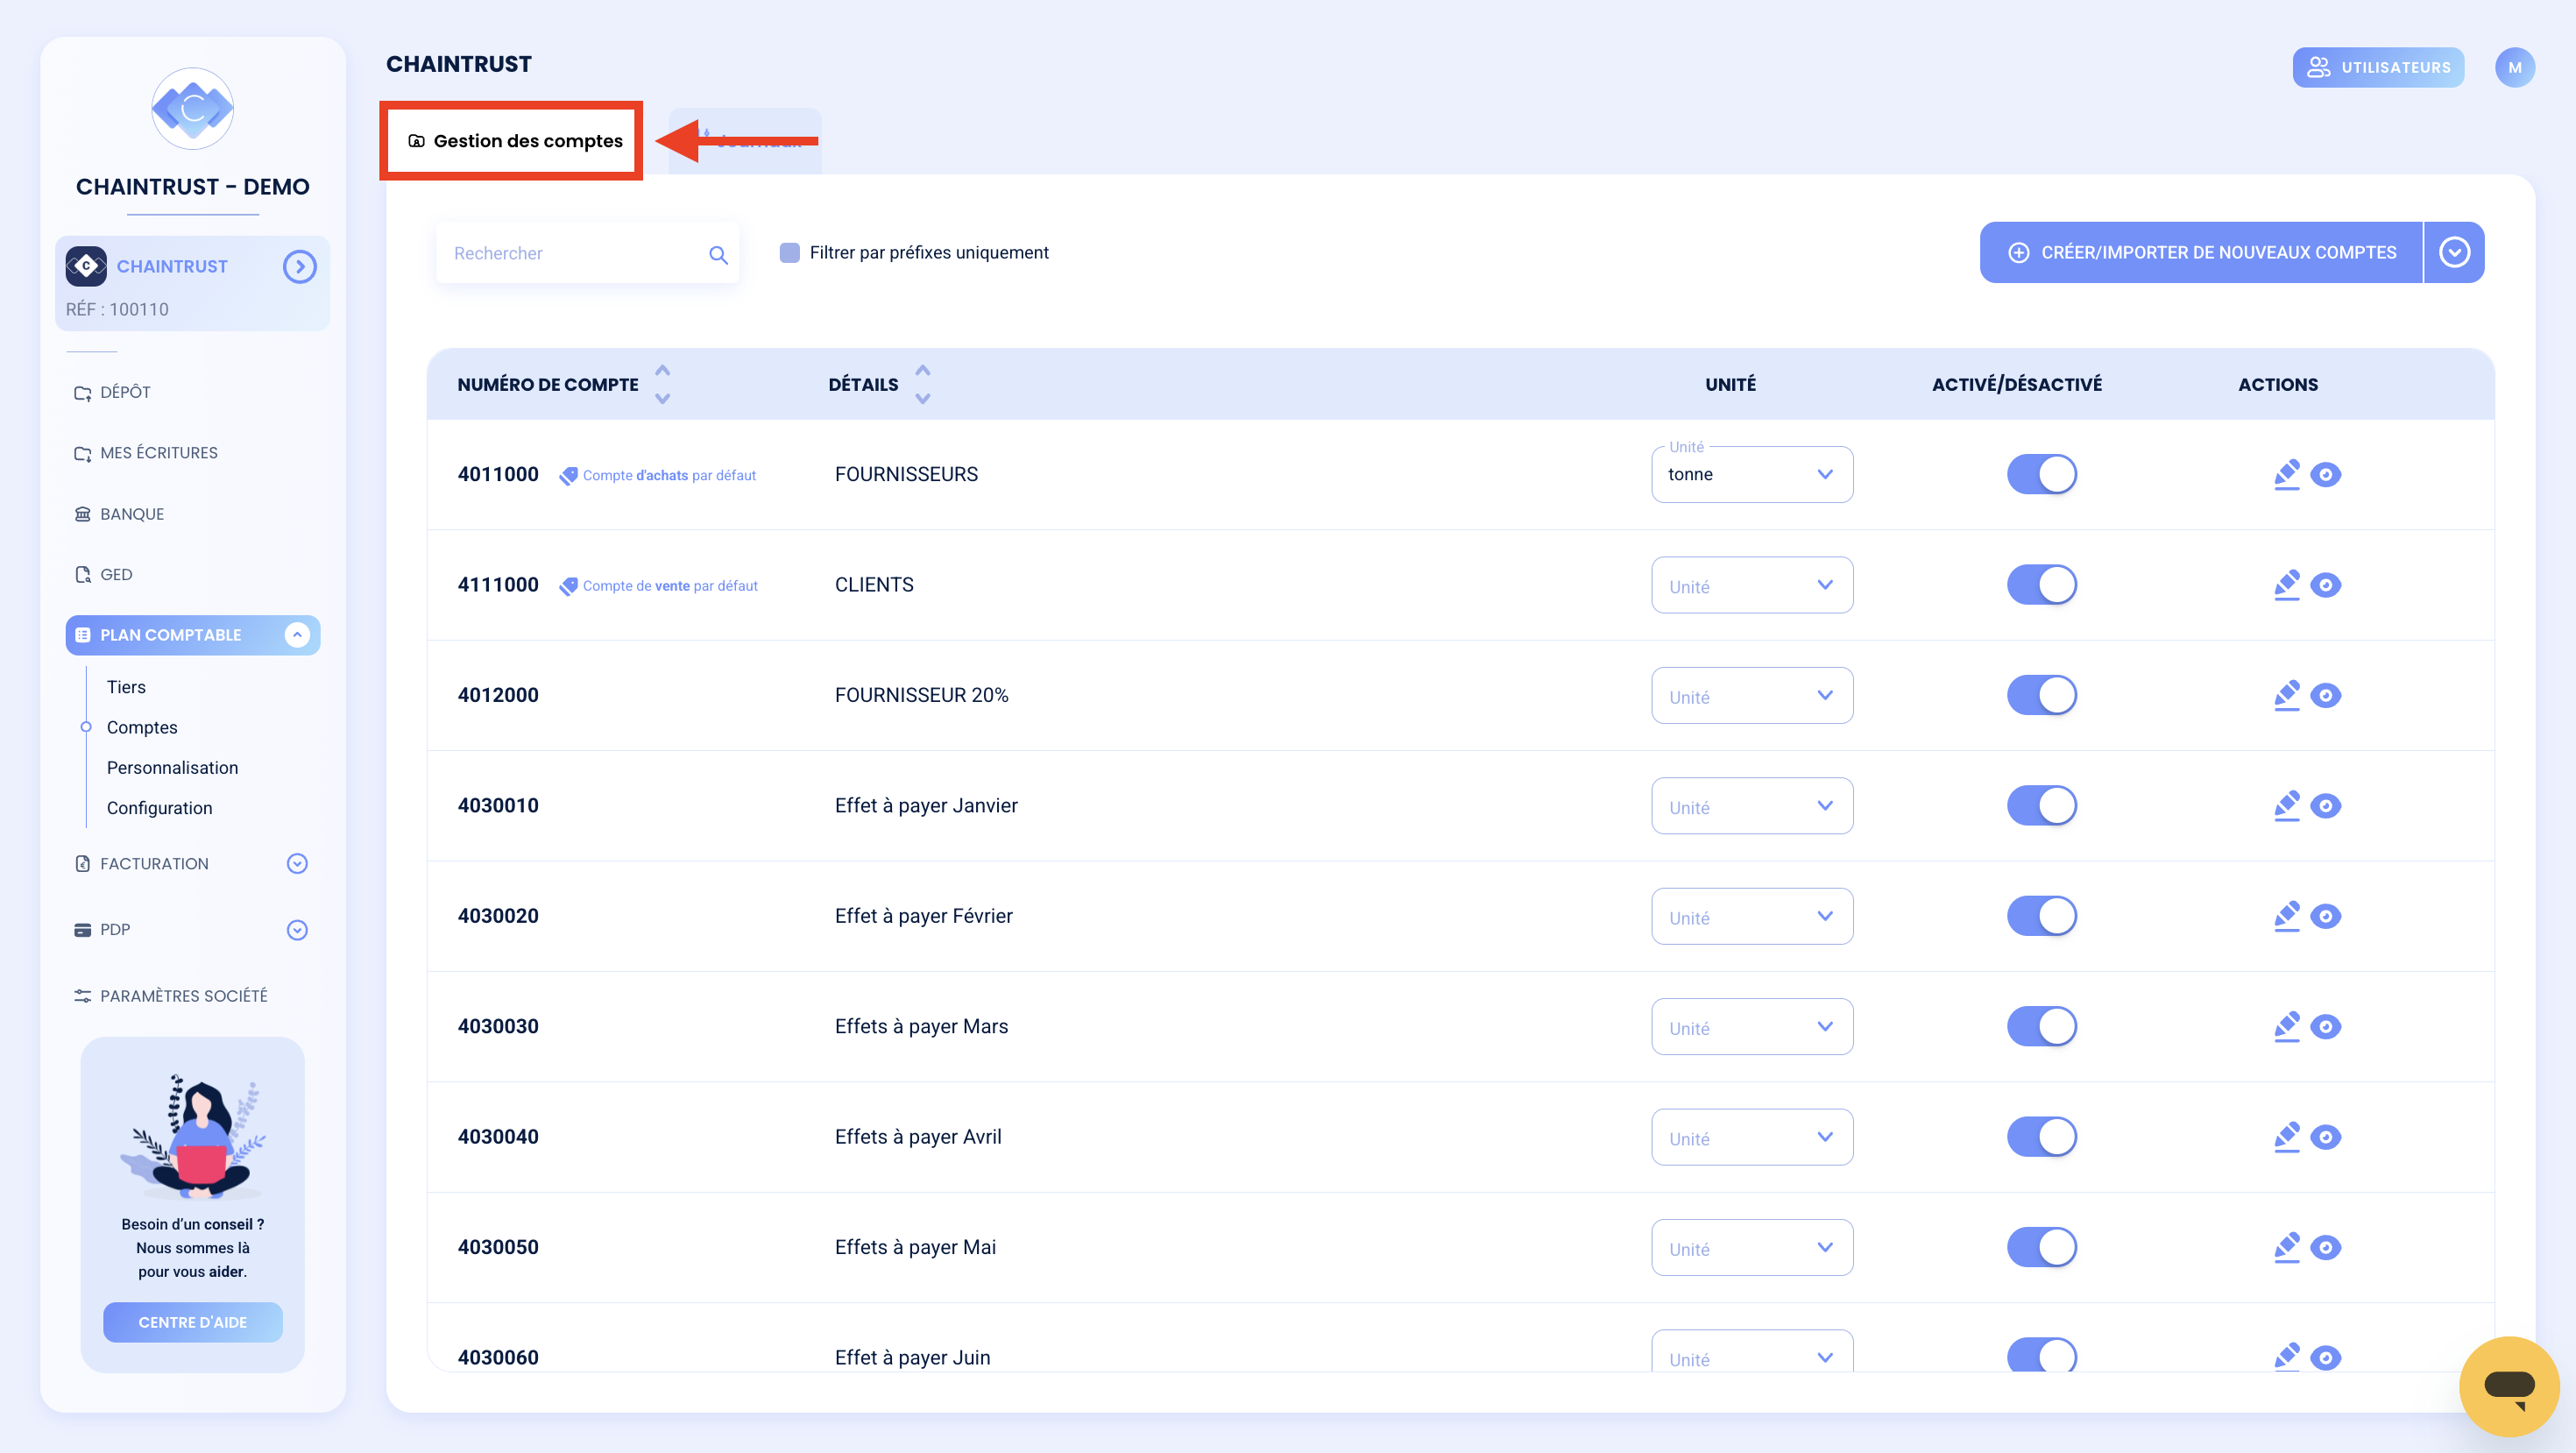Screen dimensions: 2576x1453
Task: Edit the Effets à payer Avril account
Action: tap(2286, 1136)
